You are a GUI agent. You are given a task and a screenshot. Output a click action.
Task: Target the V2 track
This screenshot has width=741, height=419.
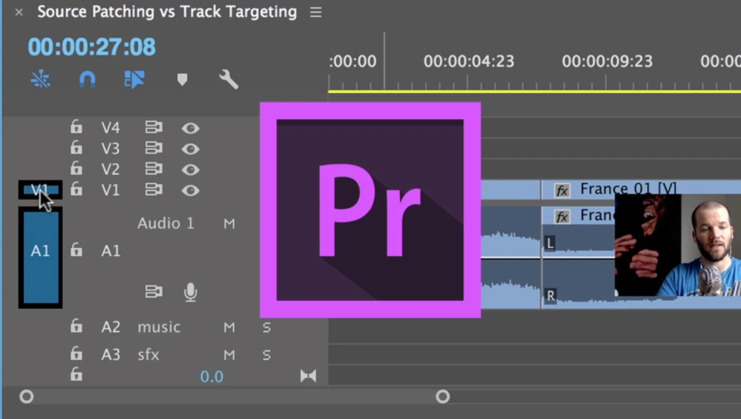pyautogui.click(x=111, y=169)
